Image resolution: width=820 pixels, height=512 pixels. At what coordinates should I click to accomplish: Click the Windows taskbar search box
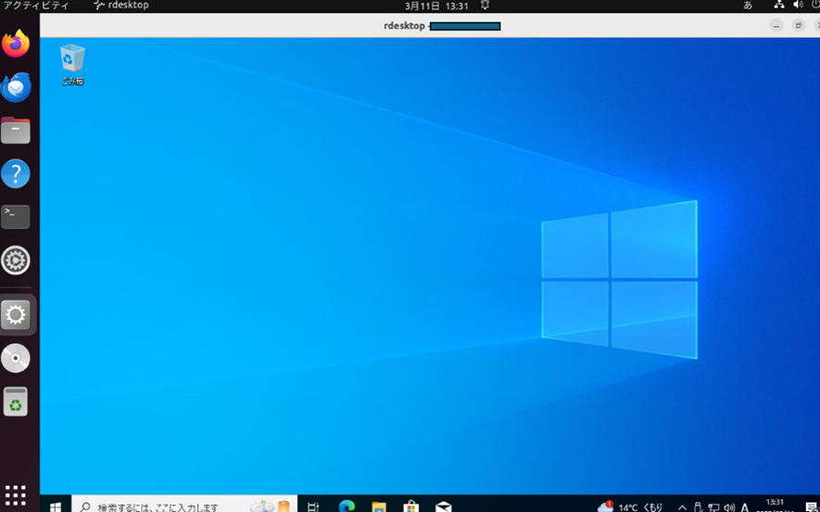click(184, 506)
